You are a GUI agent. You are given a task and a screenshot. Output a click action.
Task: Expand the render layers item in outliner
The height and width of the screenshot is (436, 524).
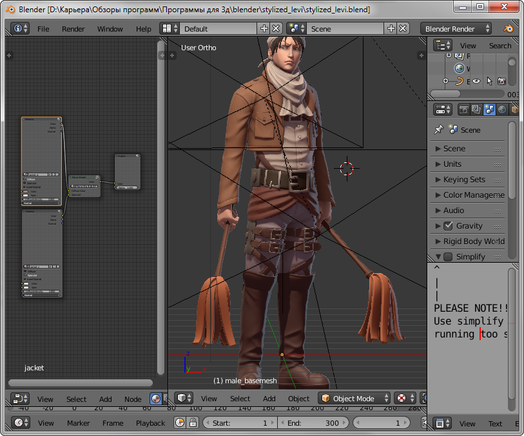449,55
